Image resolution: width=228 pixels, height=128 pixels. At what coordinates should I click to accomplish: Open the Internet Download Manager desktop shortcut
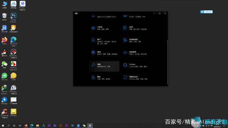pyautogui.click(x=5, y=90)
